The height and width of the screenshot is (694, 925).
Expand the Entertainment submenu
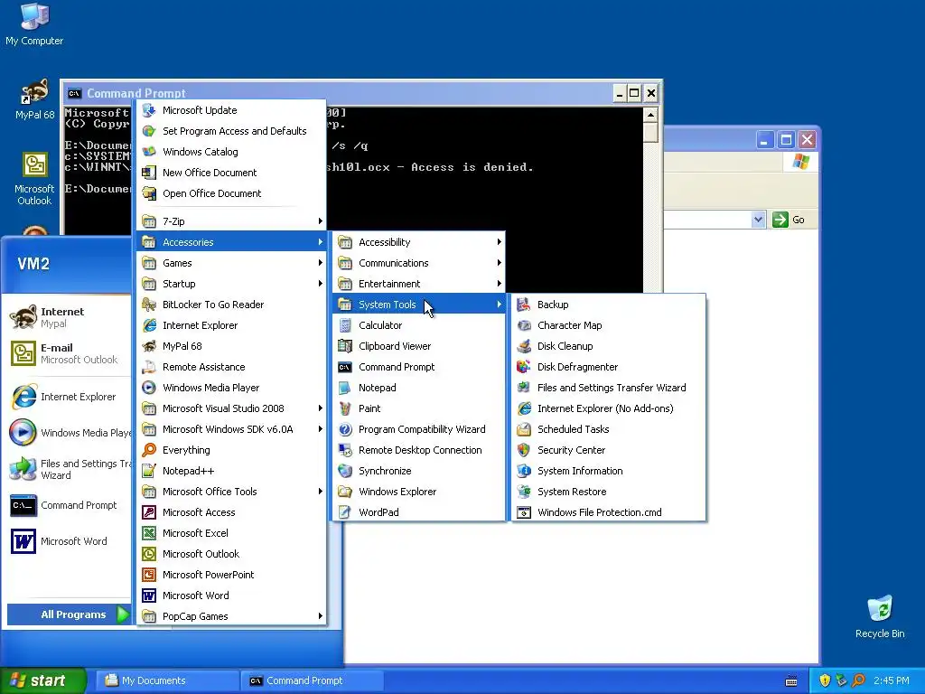(x=419, y=283)
